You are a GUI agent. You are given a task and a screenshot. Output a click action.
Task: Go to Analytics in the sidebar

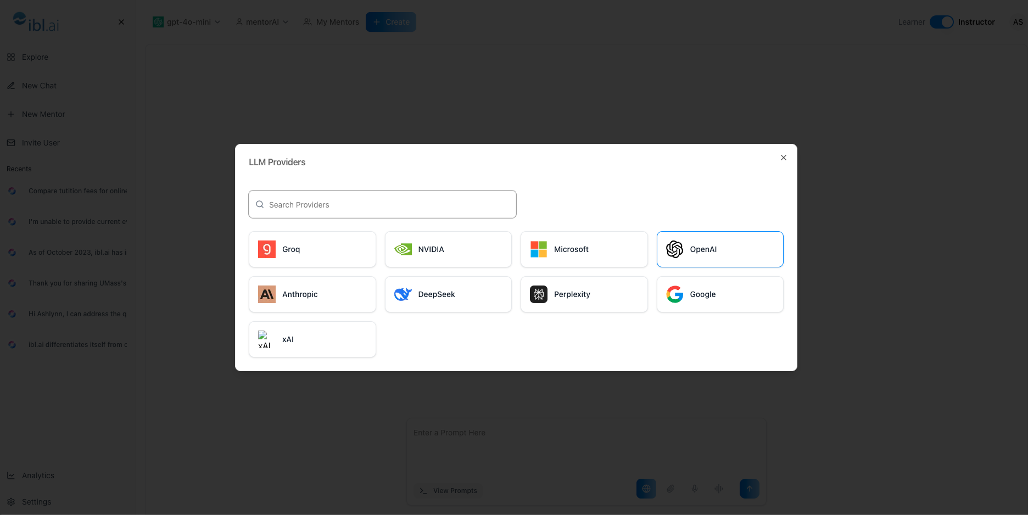click(x=38, y=475)
